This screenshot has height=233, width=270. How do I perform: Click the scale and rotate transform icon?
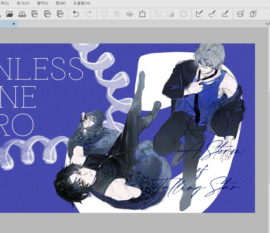tap(142, 14)
